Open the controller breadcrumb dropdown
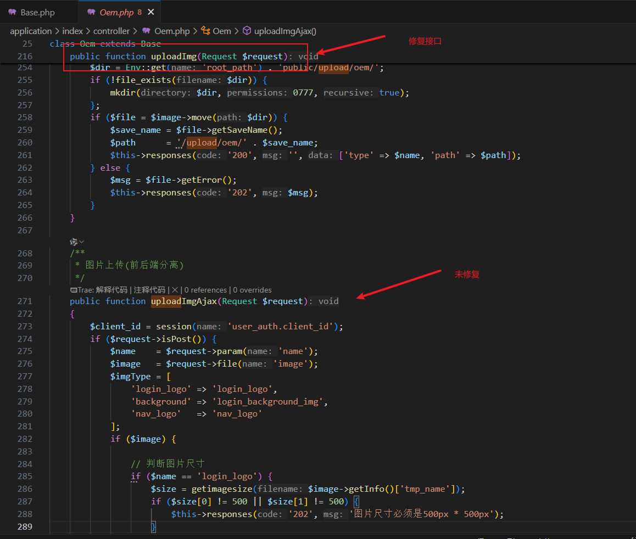 [111, 31]
